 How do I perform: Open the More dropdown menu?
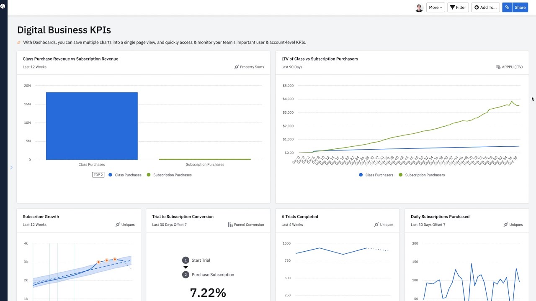coord(435,8)
